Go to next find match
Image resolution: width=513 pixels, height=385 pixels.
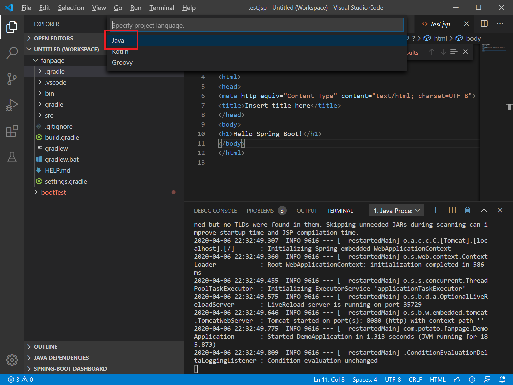(443, 52)
